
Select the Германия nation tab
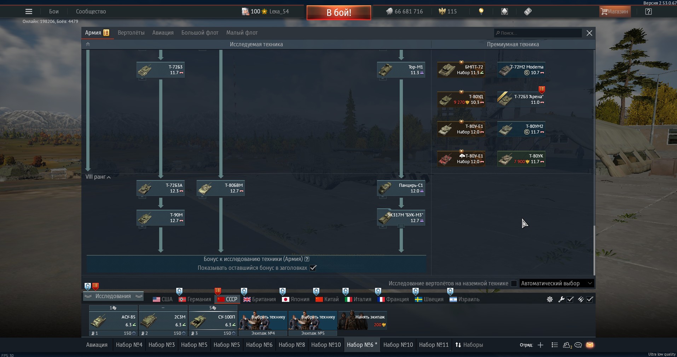coord(195,299)
